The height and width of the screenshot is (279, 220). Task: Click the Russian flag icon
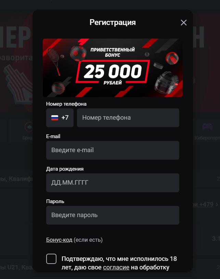point(55,118)
